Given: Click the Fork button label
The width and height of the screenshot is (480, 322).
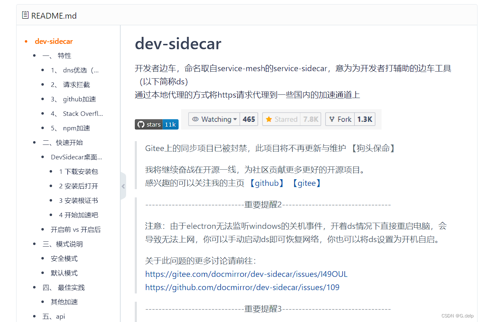Looking at the screenshot, I should (344, 119).
